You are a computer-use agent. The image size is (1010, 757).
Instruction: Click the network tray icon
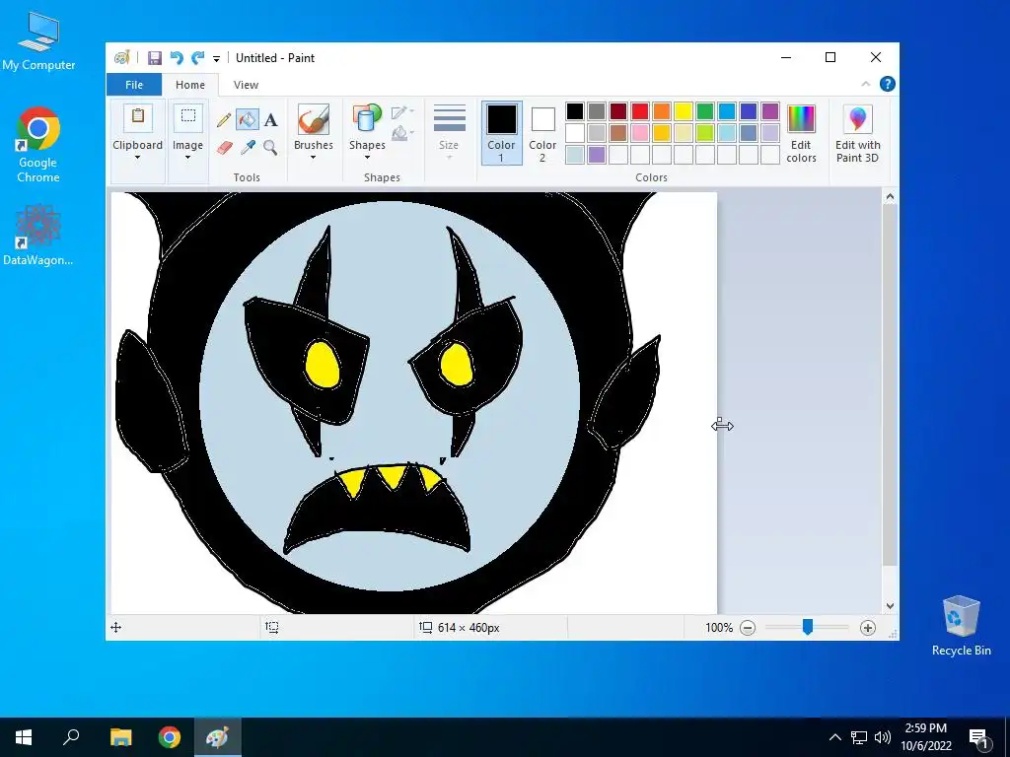coord(859,737)
